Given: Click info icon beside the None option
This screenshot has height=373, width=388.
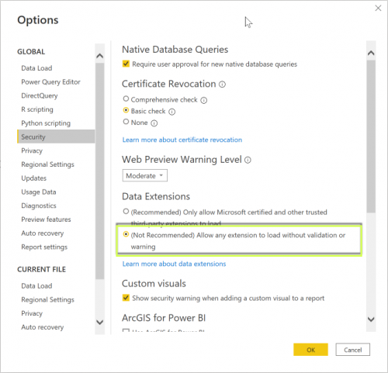Looking at the screenshot, I should [154, 123].
